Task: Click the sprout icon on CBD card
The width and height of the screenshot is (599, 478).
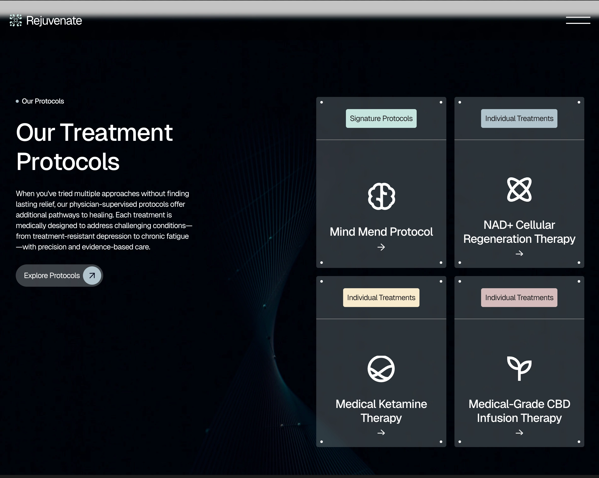Action: tap(519, 368)
